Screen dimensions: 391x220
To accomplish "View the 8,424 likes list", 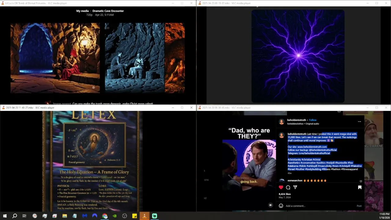I will 285,194.
